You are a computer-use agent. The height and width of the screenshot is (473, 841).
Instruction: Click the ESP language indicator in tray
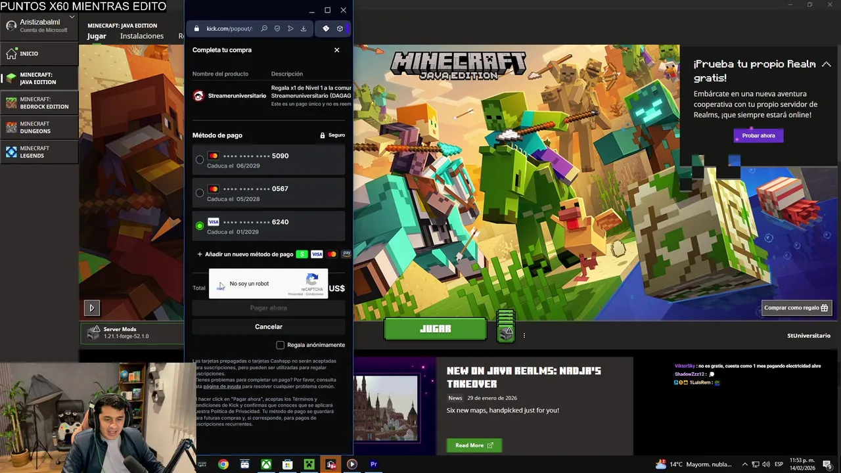pos(779,464)
